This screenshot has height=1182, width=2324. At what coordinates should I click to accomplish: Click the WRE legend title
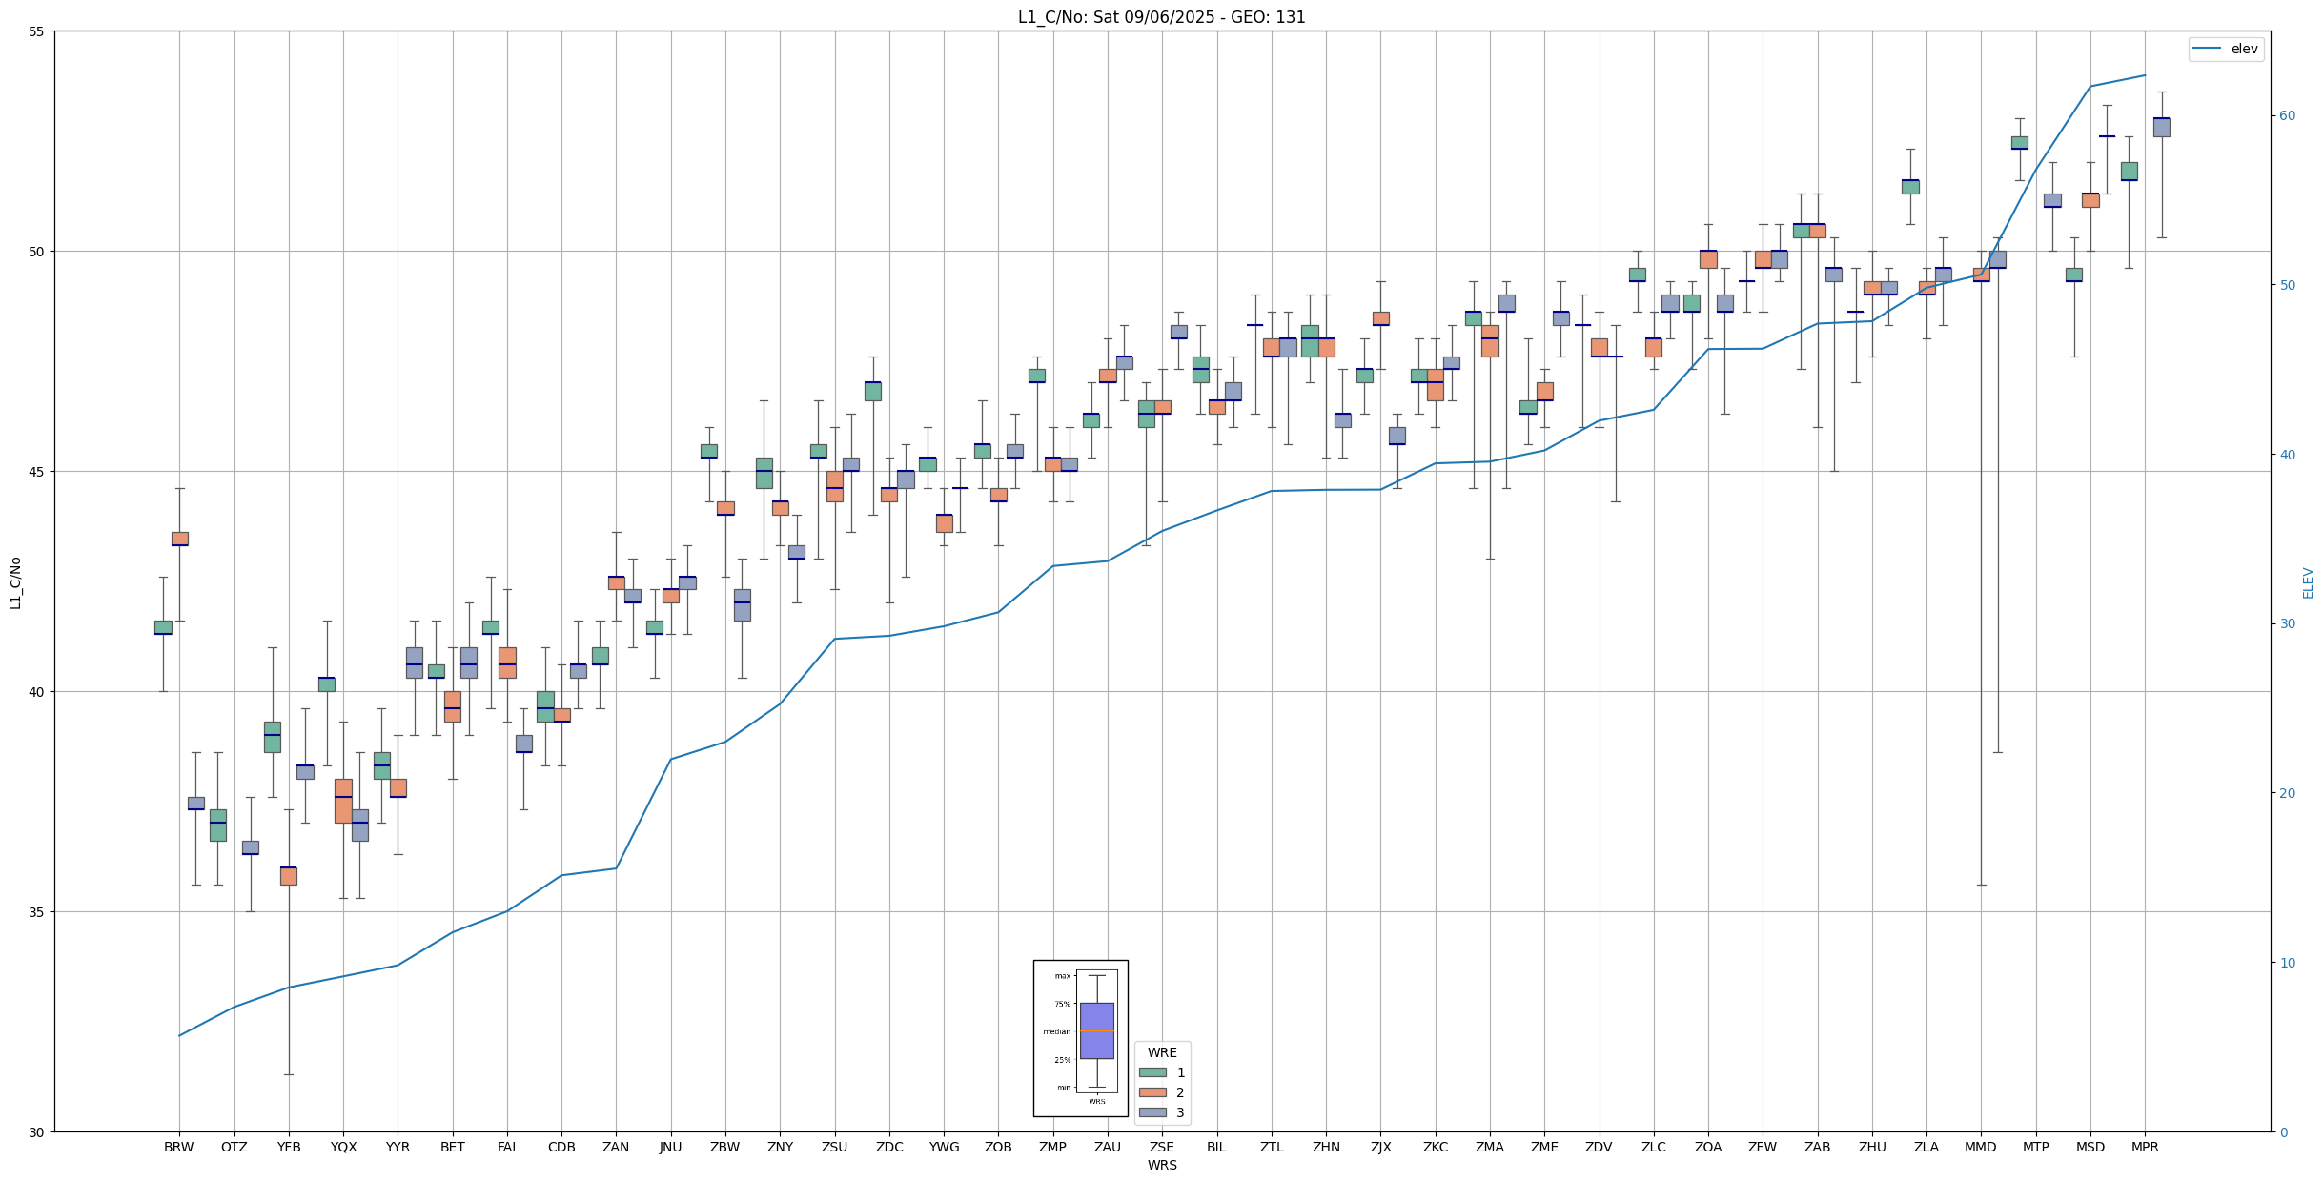pos(1161,1052)
